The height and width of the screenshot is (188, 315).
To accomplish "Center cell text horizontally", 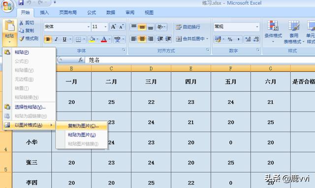I will pyautogui.click(x=142, y=39).
